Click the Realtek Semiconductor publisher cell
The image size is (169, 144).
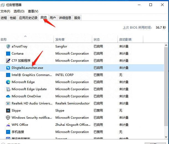coord(72,103)
